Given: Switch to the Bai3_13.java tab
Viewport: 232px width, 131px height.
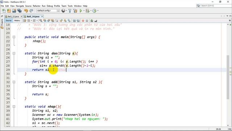Looking at the screenshot, I should coord(13,16).
